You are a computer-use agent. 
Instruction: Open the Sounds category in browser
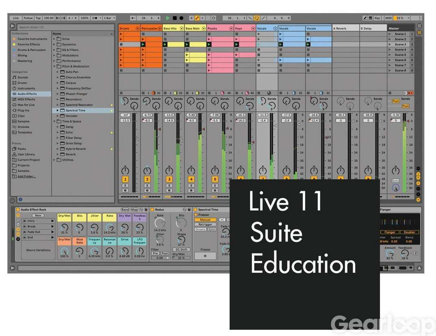[23, 77]
